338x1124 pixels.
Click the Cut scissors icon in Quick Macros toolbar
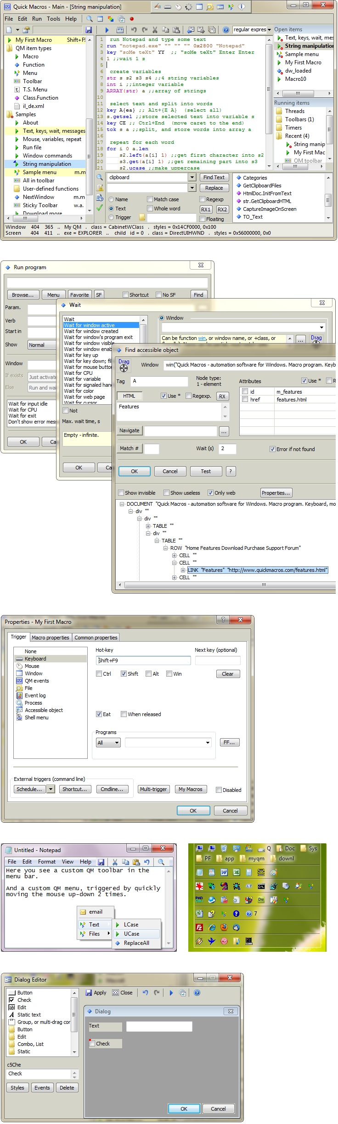tap(155, 30)
